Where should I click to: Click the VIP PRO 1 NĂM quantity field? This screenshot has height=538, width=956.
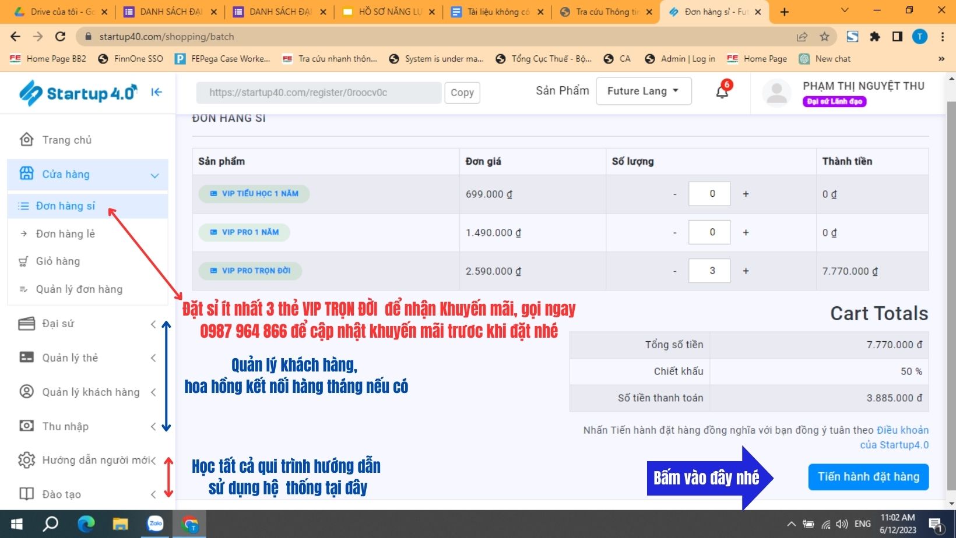(709, 232)
